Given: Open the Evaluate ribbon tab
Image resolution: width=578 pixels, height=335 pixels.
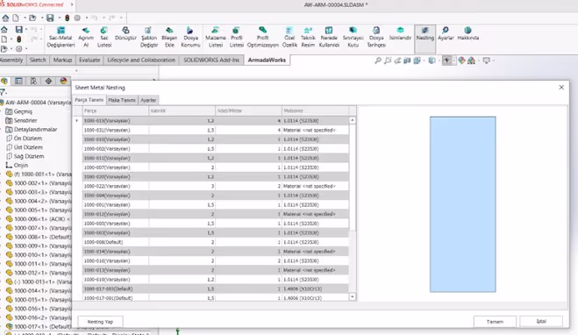Looking at the screenshot, I should click(x=89, y=60).
